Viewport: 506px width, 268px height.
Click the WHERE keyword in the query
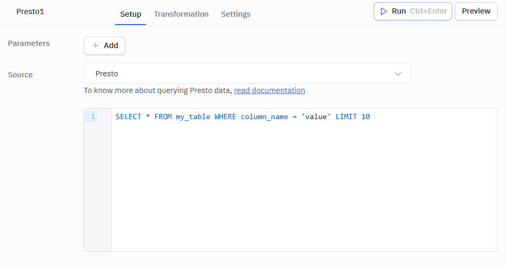coord(225,116)
